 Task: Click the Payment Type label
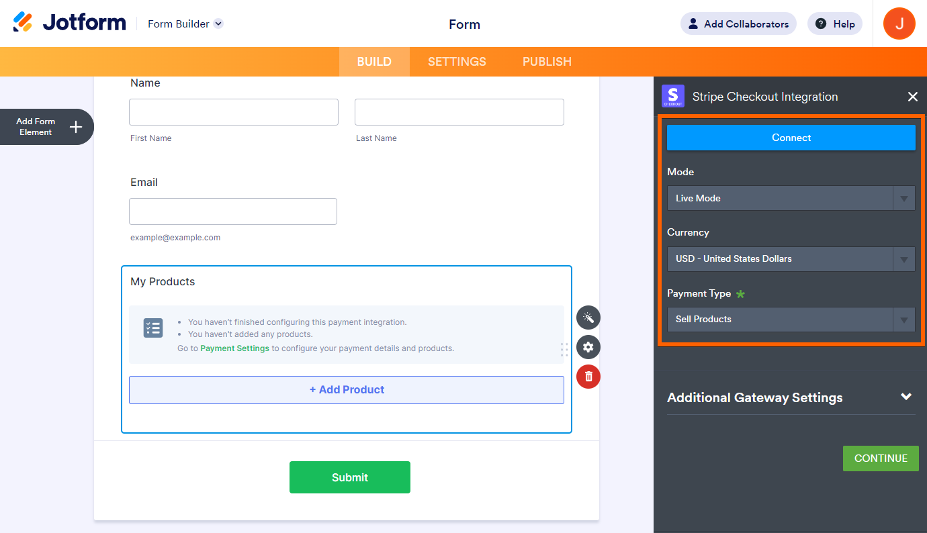699,293
